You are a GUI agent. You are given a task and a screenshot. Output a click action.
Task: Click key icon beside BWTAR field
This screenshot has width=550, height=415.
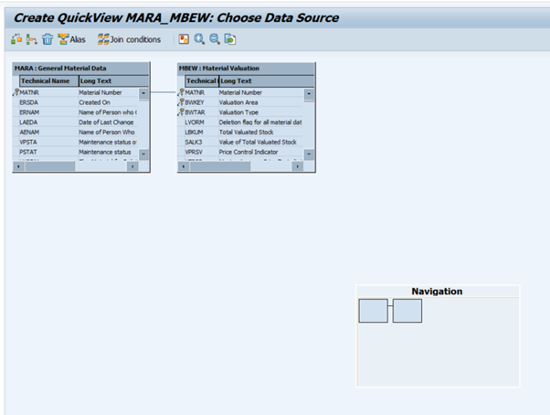coord(181,112)
